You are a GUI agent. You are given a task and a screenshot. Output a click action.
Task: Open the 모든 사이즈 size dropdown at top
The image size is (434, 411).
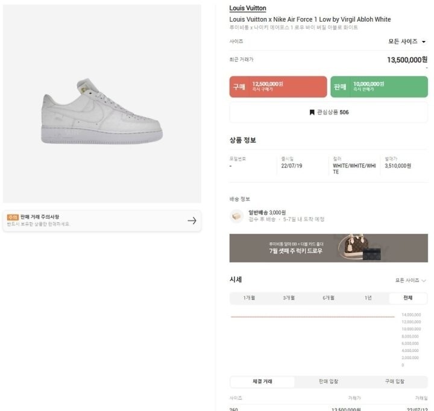tap(407, 42)
